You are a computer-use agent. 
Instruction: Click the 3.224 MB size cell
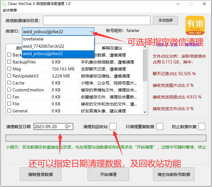(x=61, y=76)
